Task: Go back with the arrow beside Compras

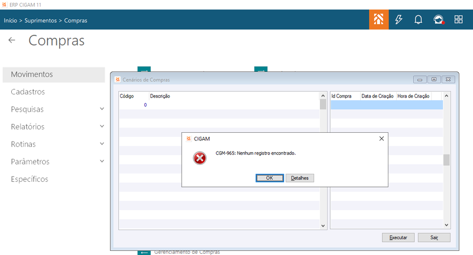Action: (12, 40)
